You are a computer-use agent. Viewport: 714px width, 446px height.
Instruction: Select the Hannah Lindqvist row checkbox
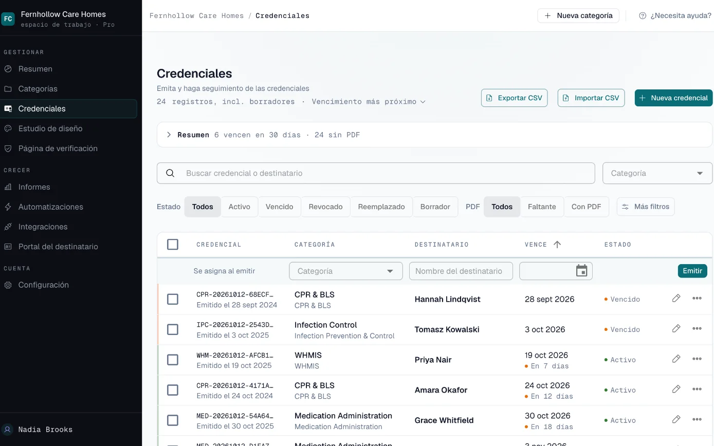(x=173, y=299)
